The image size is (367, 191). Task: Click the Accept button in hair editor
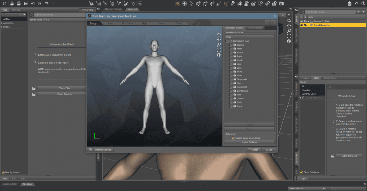tap(254, 150)
